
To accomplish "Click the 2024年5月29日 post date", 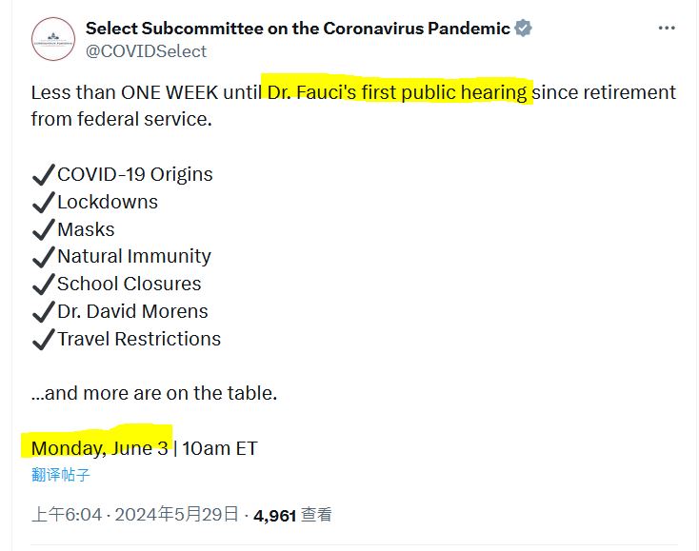I will (176, 515).
